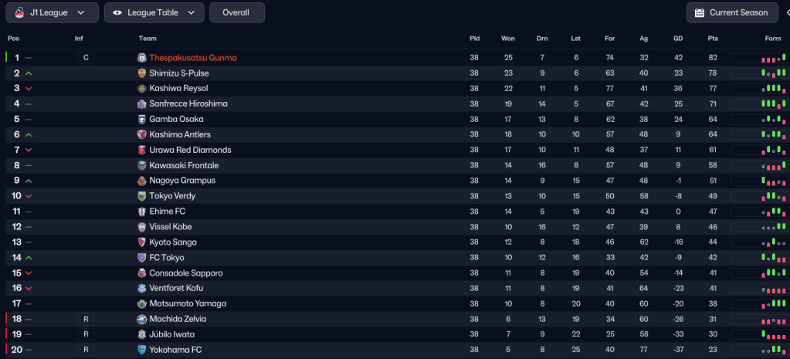
Task: Click the Thespakusatsu Gunma club badge
Action: [142, 58]
